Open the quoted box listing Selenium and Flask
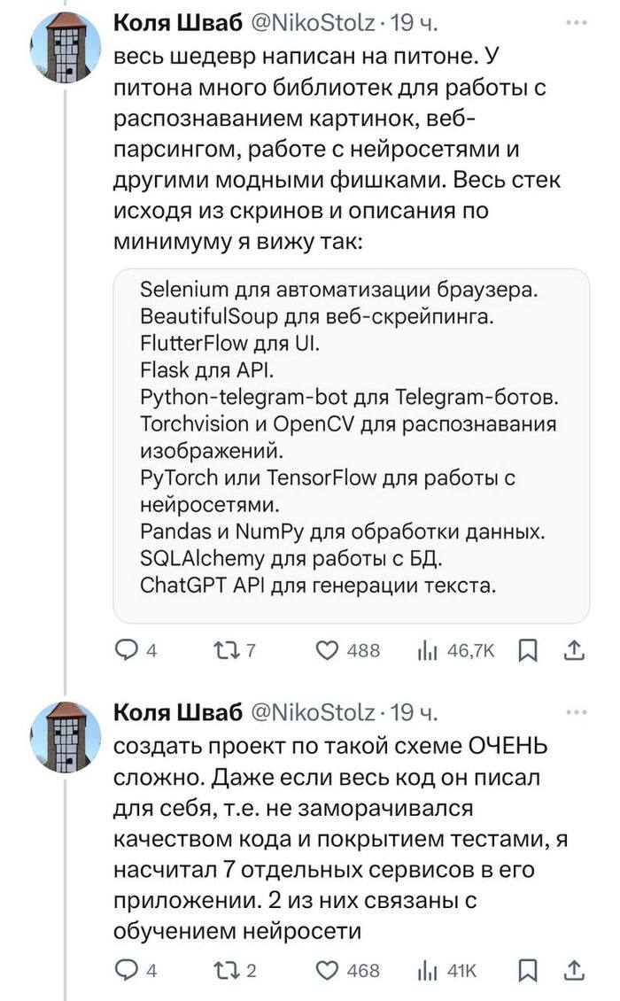Image resolution: width=620 pixels, height=1001 pixels. click(x=351, y=445)
